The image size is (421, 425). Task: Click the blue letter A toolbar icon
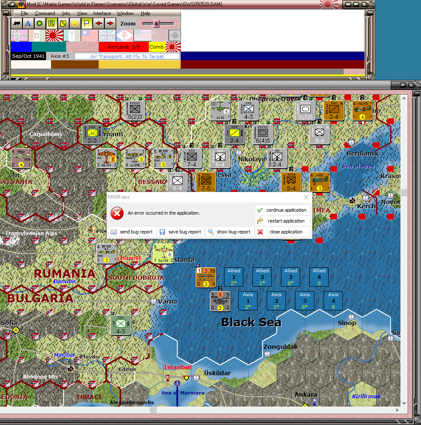(28, 23)
